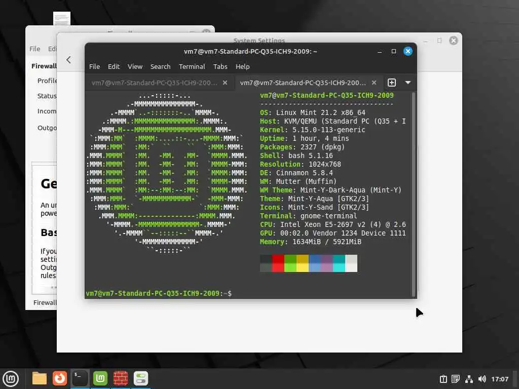Switch to System Settings taskbar item

141,378
